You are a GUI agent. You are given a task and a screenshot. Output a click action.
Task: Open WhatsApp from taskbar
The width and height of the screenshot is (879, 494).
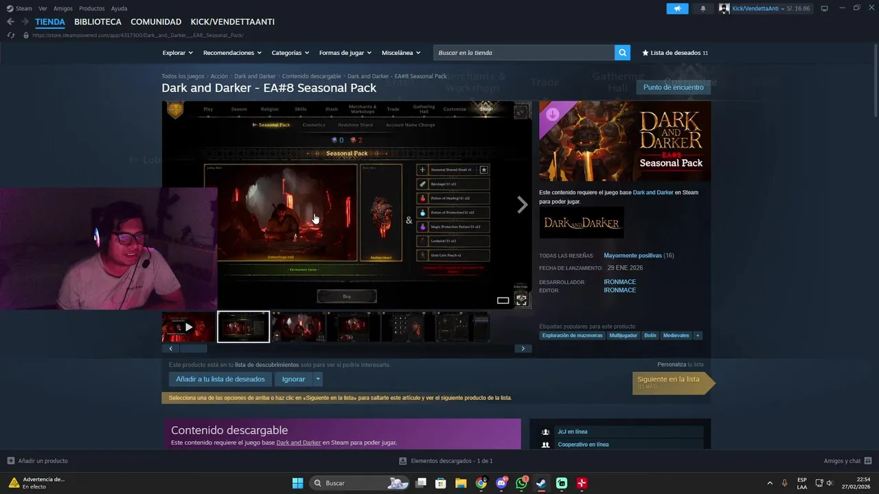pyautogui.click(x=521, y=483)
